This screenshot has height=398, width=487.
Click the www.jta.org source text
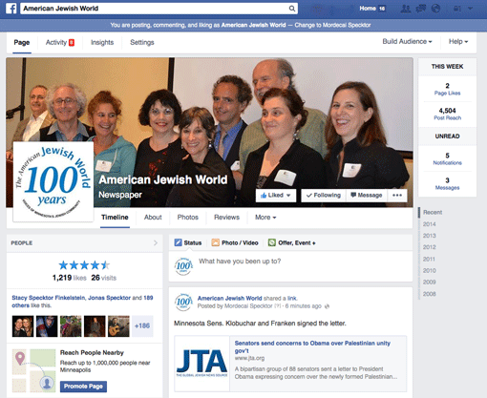249,358
